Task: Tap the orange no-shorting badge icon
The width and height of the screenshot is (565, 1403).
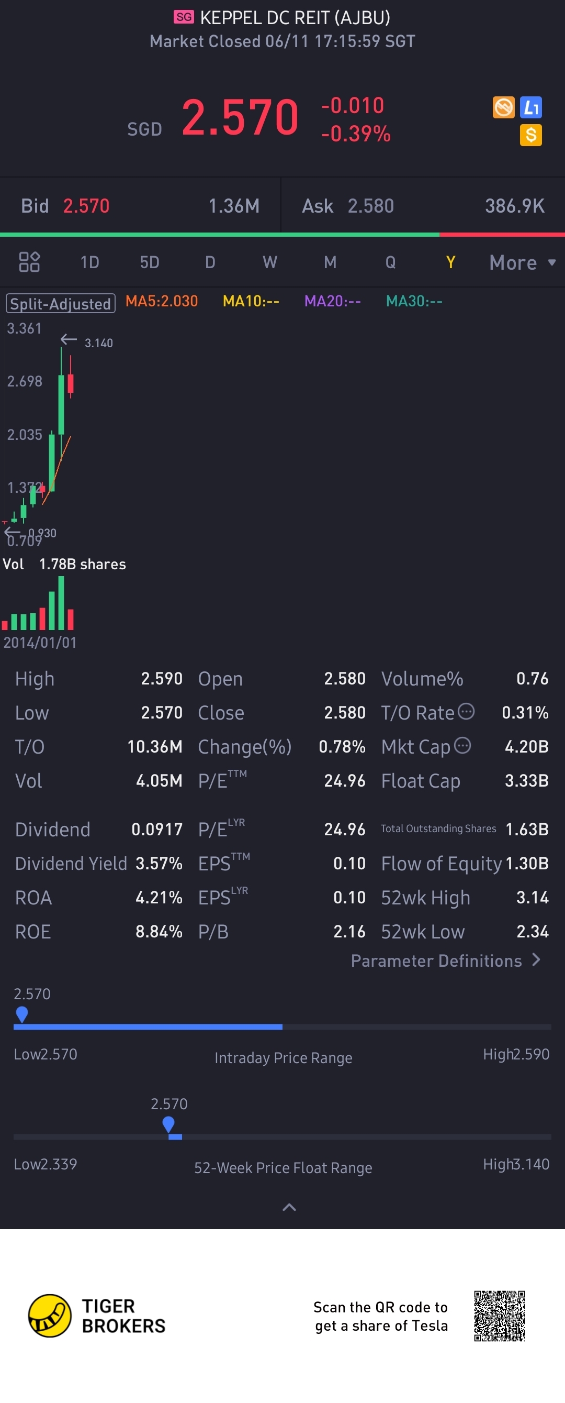Action: tap(503, 107)
